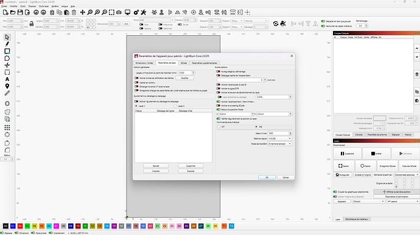Click the monitor preview icon
Image resolution: width=420 pixels, height=235 pixels.
click(127, 12)
